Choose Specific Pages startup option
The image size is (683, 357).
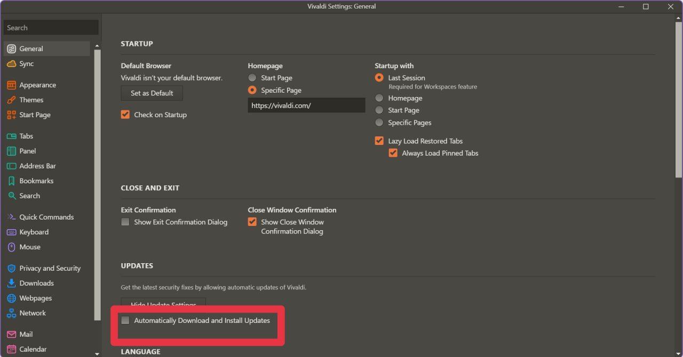379,123
